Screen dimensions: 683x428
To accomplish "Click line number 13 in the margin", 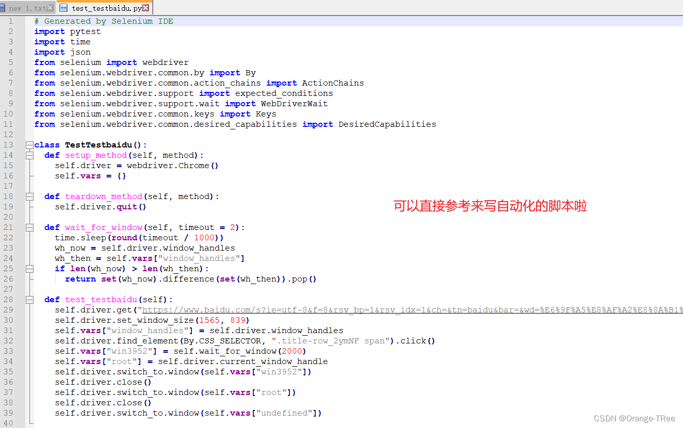I will tap(8, 145).
